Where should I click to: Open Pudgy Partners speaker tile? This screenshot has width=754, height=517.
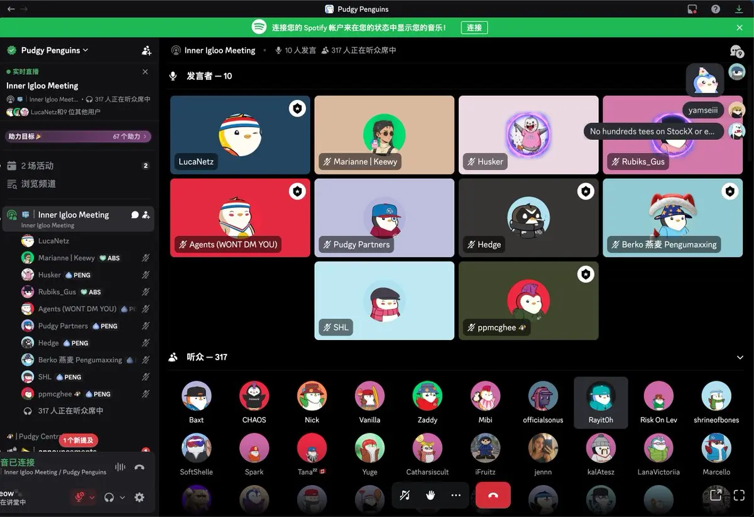384,218
